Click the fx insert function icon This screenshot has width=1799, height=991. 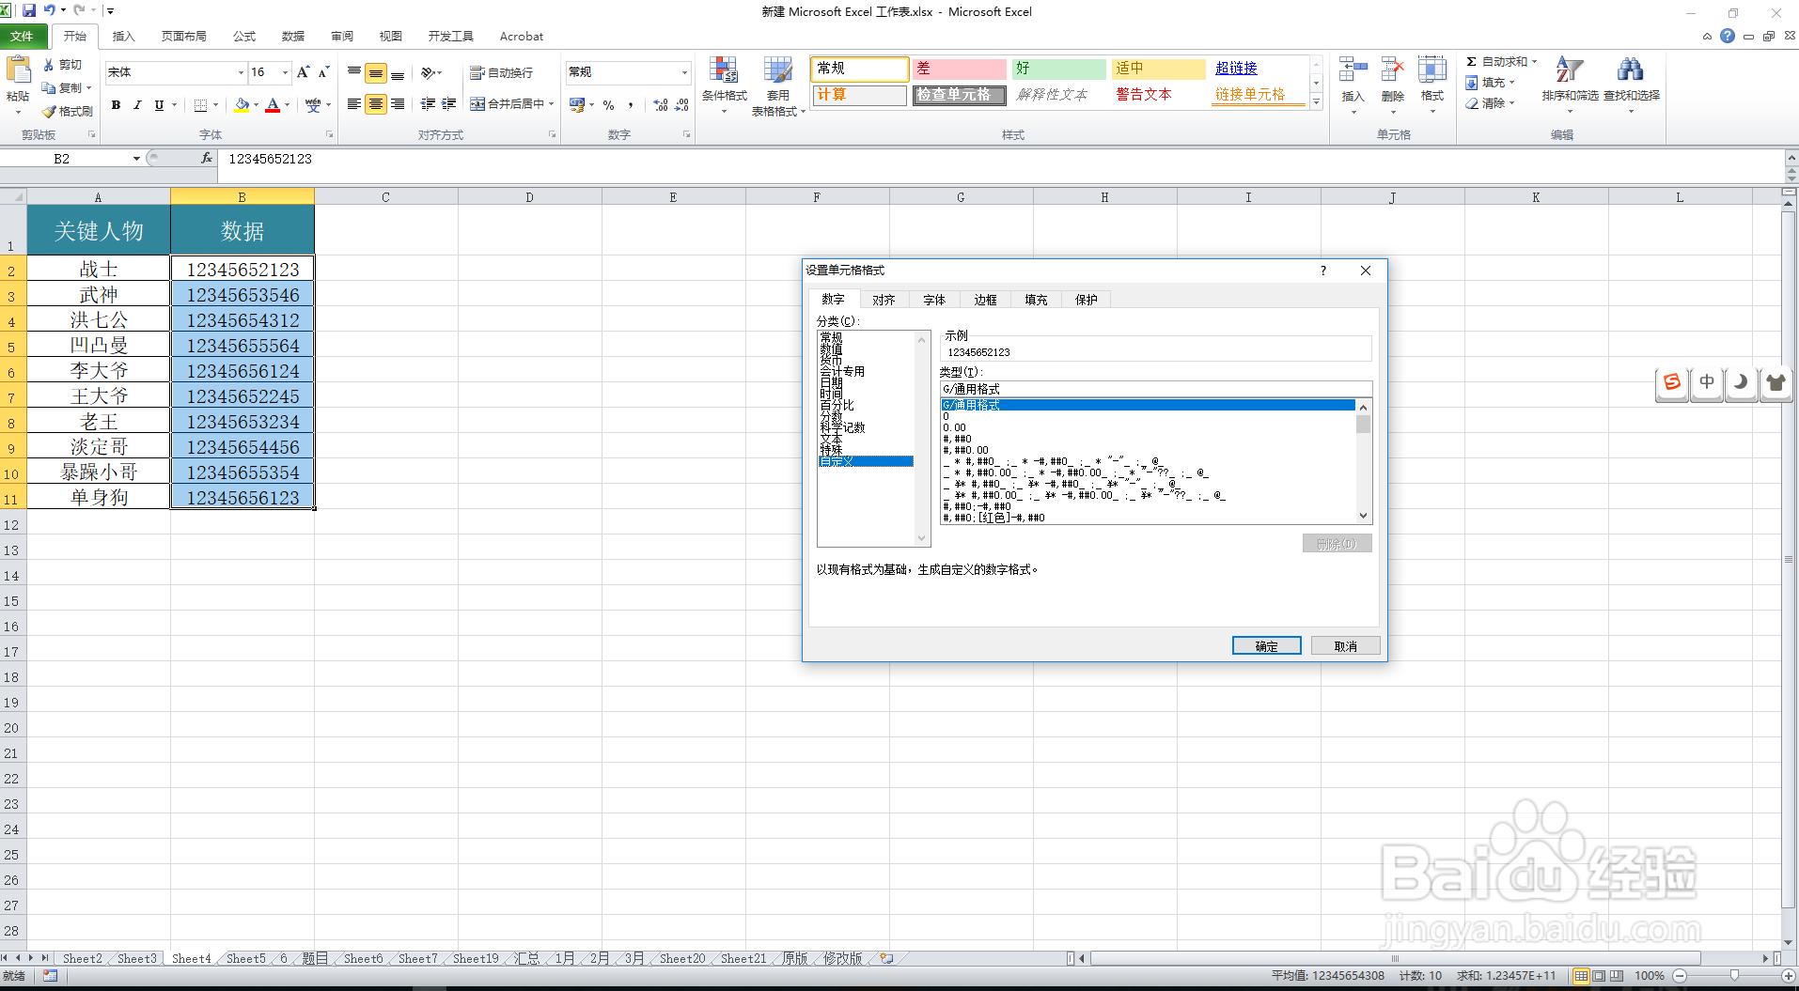point(207,159)
